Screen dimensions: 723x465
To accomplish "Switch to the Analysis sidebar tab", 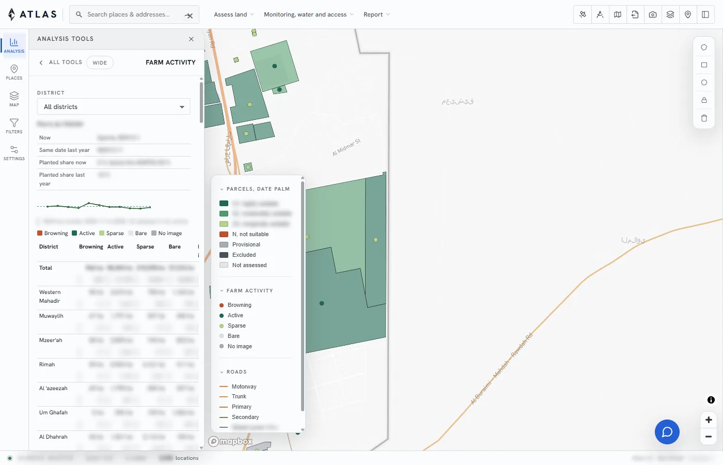I will coord(14,45).
